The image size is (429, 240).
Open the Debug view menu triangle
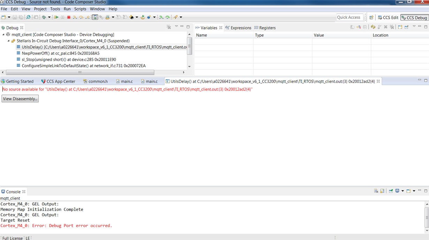176,27
